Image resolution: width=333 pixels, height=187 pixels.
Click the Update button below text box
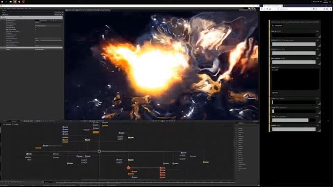tap(275, 92)
